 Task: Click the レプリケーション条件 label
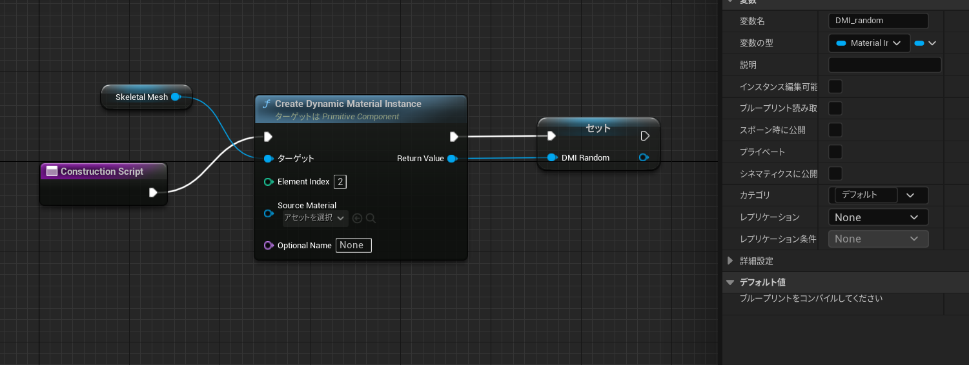pyautogui.click(x=779, y=239)
